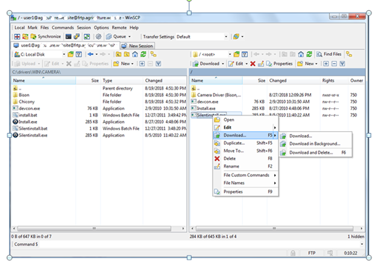Screen dimensions: 376x270
Task: Choose Rename in context menu
Action: [246, 166]
